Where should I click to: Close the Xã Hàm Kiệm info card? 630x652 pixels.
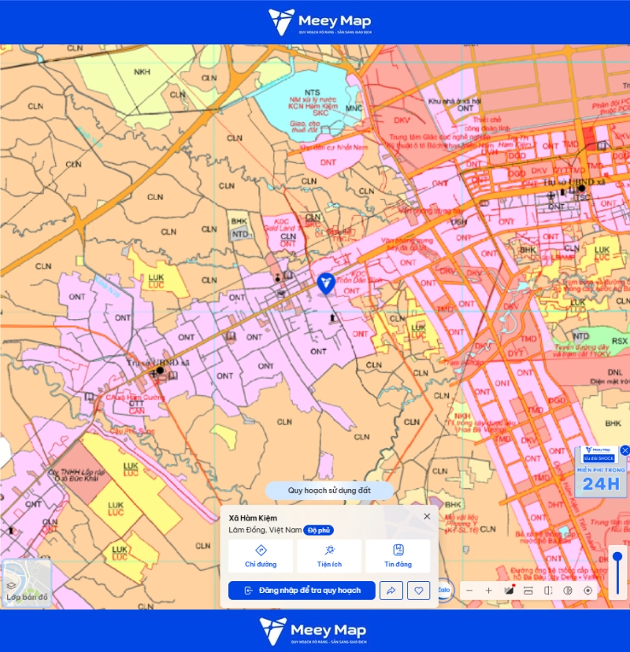click(x=427, y=517)
